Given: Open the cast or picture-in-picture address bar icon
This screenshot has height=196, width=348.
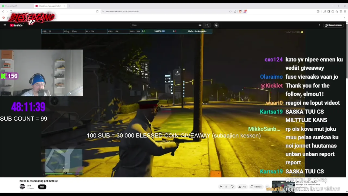Looking at the screenshot, I should click(231, 11).
